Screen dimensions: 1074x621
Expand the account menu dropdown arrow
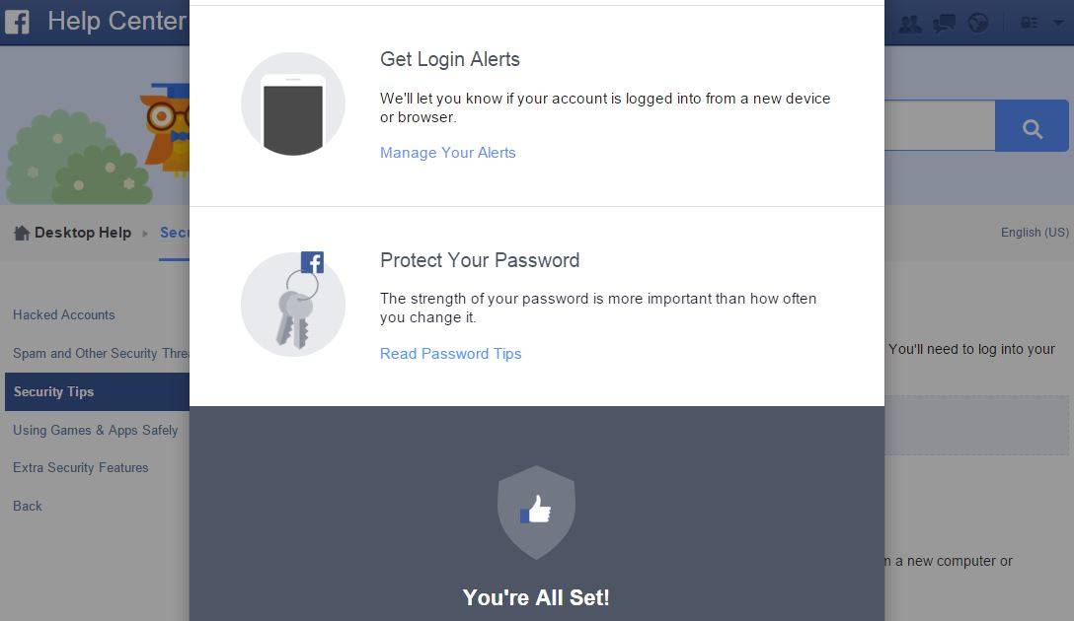tap(1058, 23)
